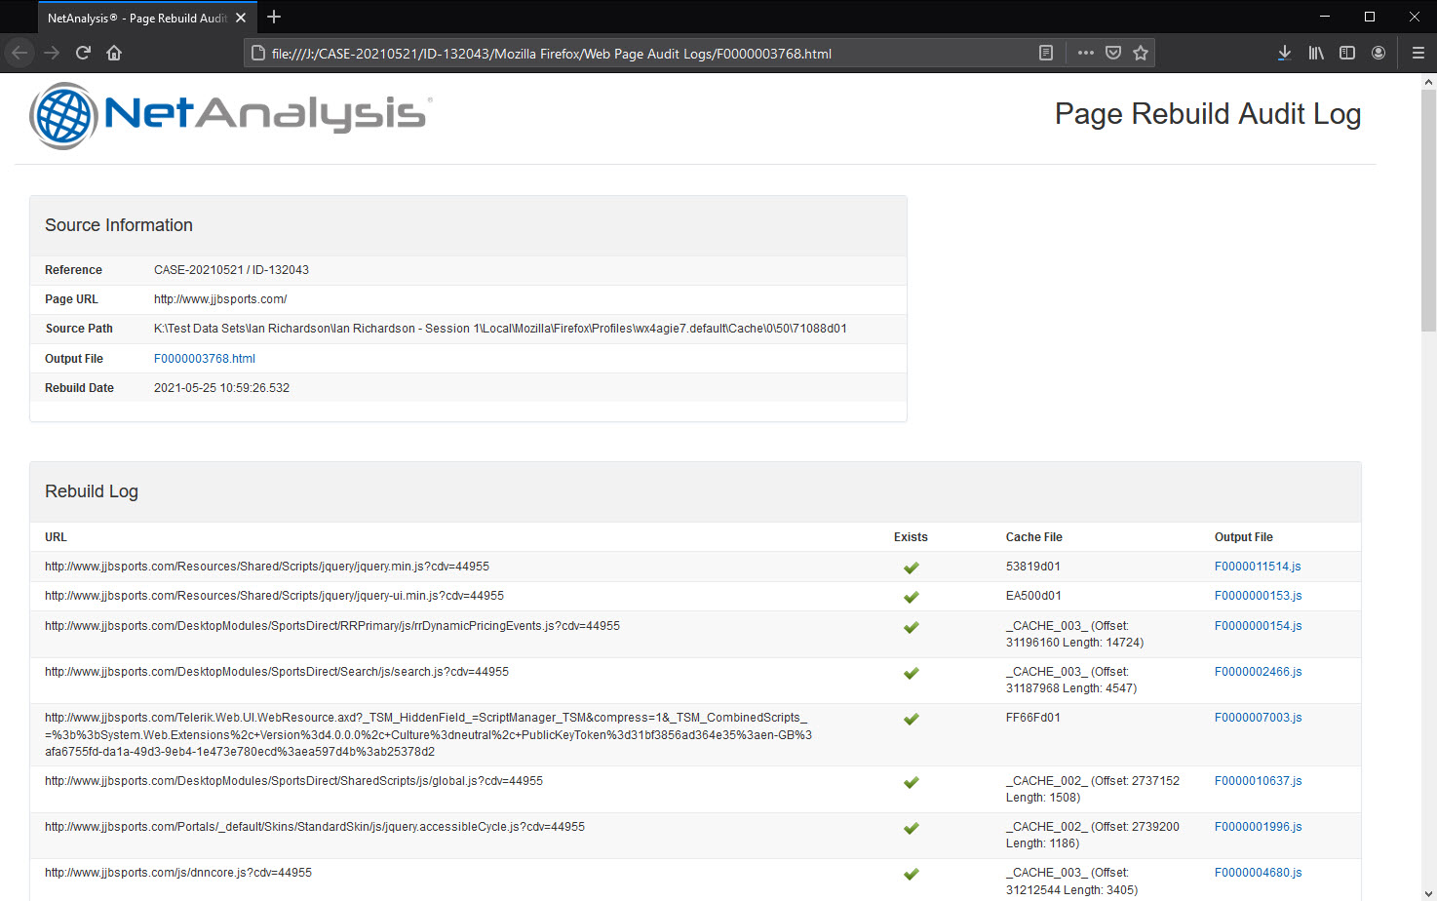
Task: Go forward to the next page
Action: tap(52, 53)
